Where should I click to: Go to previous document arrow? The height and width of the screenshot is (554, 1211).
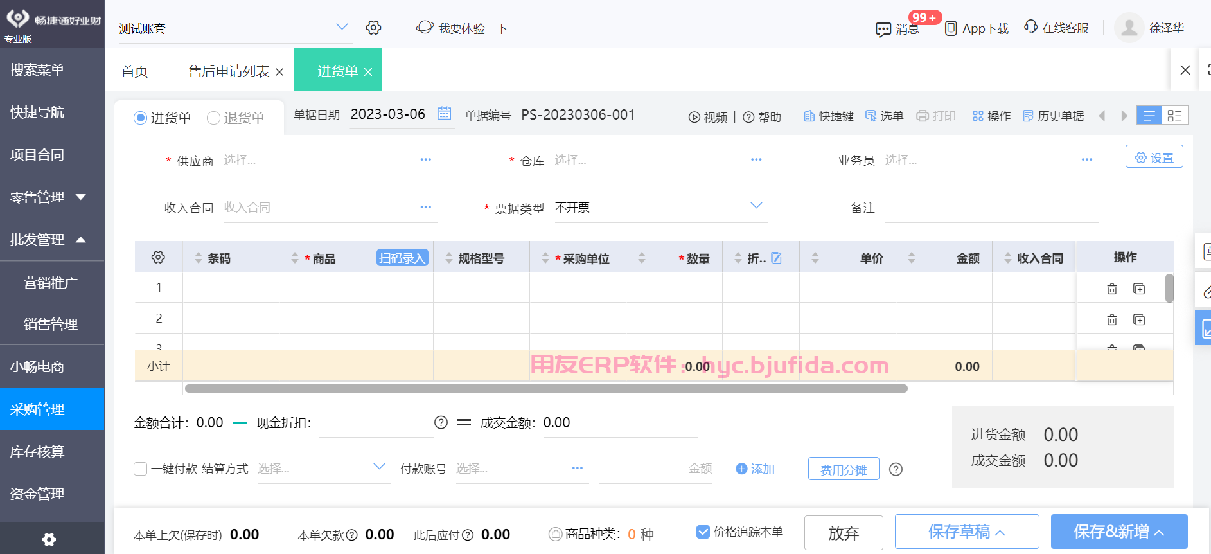click(1102, 116)
